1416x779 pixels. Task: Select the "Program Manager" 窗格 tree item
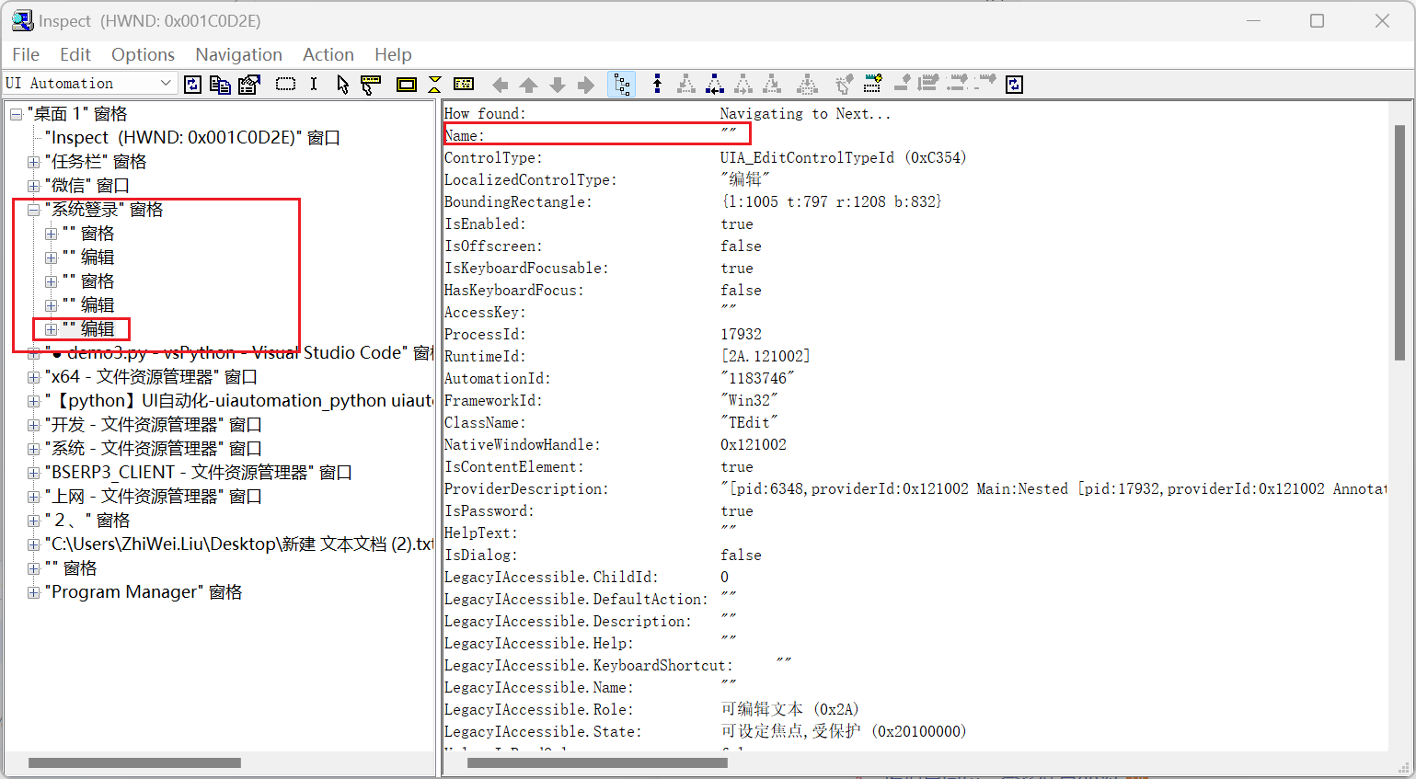(144, 592)
